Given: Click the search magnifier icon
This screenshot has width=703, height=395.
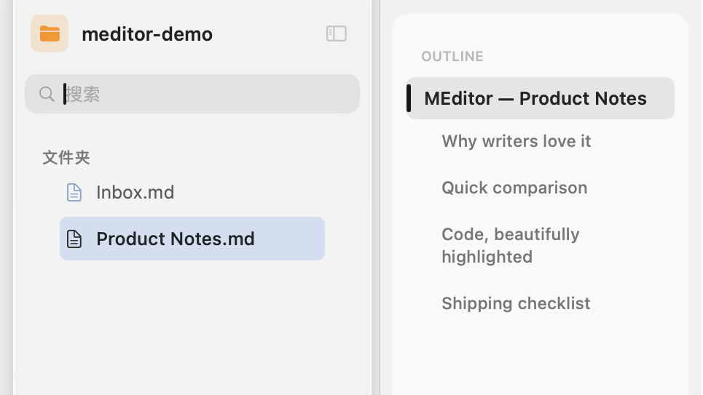Looking at the screenshot, I should tap(47, 94).
